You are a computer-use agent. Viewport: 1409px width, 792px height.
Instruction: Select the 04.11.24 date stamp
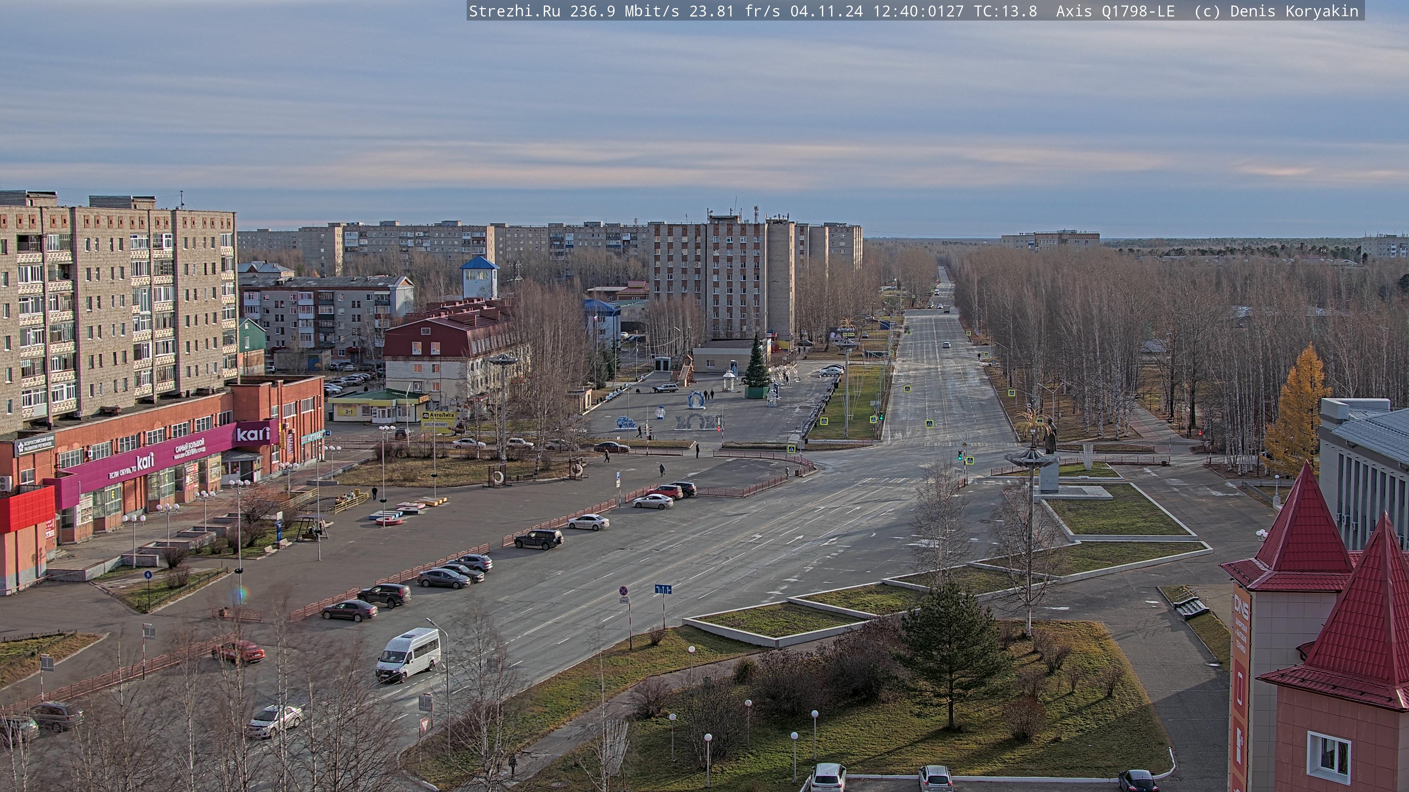826,11
